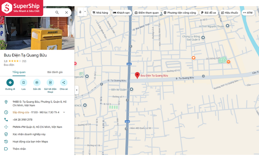Click the plus code dots icon
The image size is (259, 161).
click(6, 127)
